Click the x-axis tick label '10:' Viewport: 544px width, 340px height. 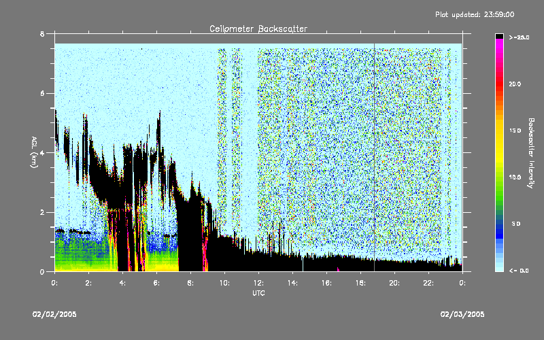click(x=224, y=283)
